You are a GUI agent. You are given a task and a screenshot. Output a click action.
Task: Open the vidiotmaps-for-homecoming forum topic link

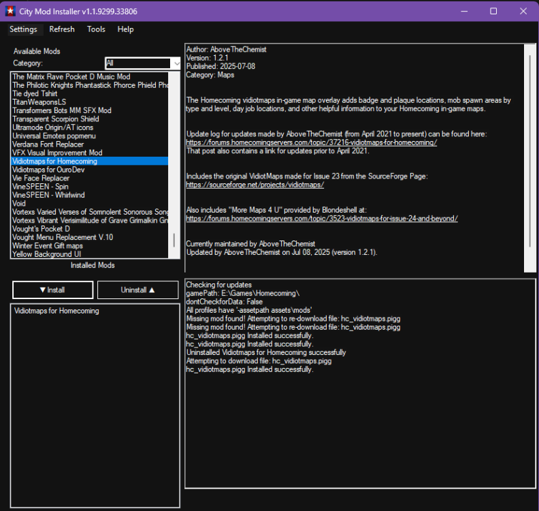pos(311,142)
